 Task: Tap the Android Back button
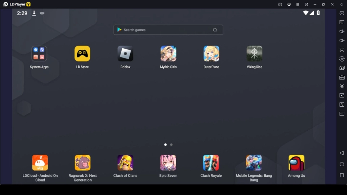[x=342, y=153]
